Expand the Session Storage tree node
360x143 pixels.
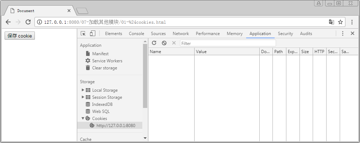point(83,97)
